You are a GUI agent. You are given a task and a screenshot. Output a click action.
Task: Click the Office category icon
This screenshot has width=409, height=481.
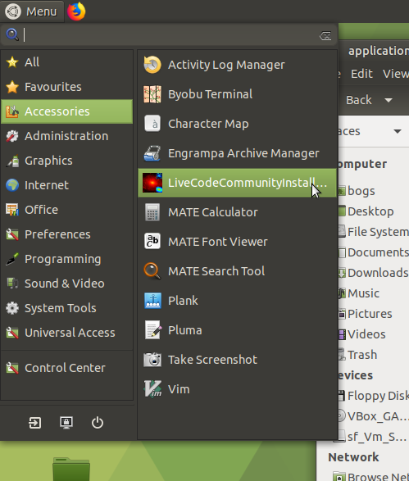[12, 210]
